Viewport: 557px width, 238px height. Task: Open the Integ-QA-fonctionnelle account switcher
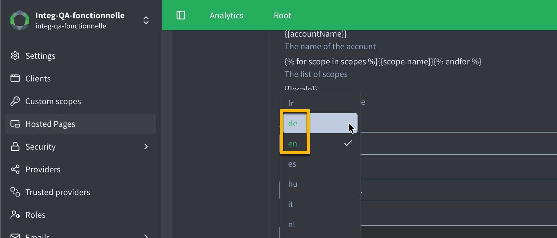(x=146, y=20)
